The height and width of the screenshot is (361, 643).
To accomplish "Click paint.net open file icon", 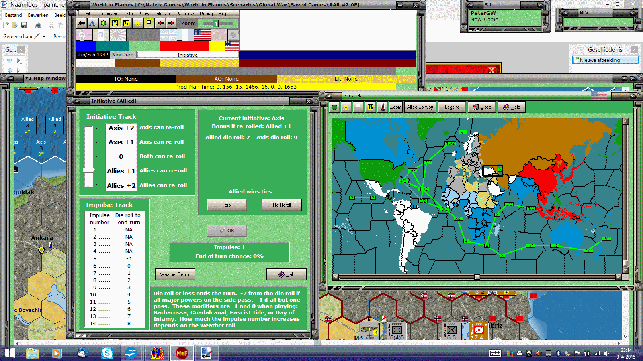I will tap(14, 25).
